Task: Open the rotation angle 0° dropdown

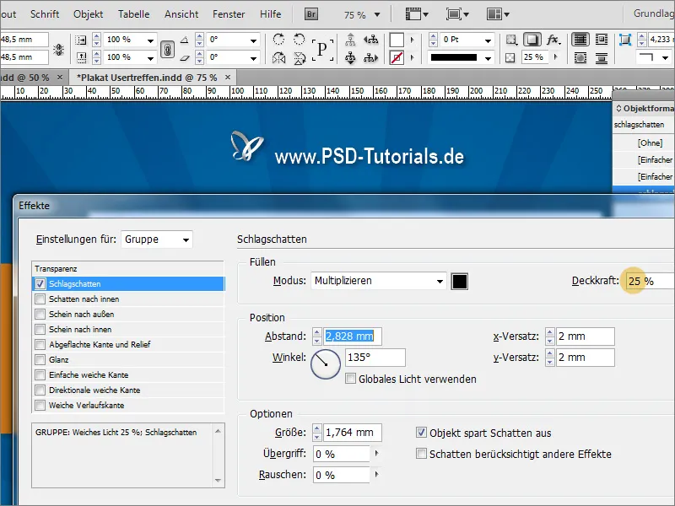Action: pyautogui.click(x=254, y=40)
